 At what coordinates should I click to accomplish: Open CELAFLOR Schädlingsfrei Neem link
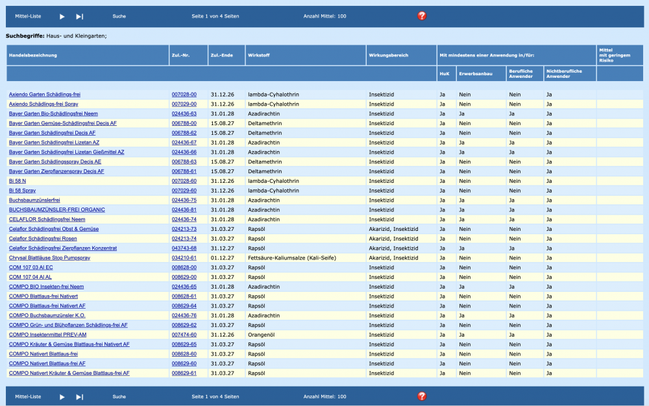[x=47, y=219]
